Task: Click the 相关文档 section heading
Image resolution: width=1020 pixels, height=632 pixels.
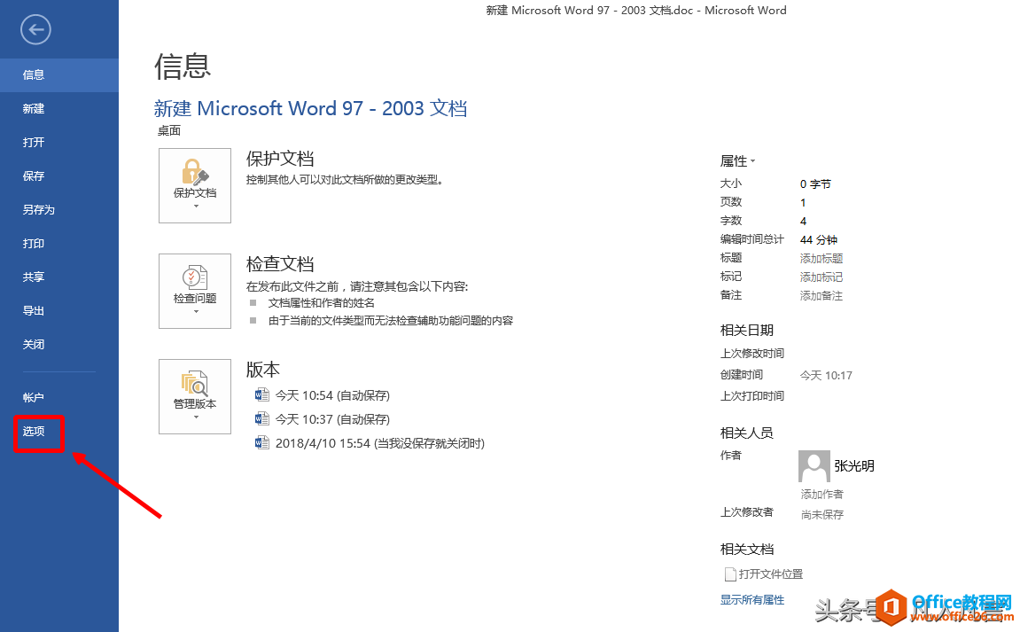Action: (x=747, y=550)
